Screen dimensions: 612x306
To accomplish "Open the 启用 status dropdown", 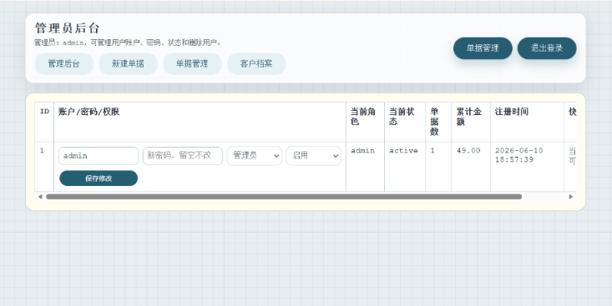I will [x=313, y=156].
